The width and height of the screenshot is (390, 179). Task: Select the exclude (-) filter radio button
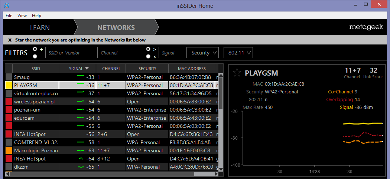pos(35,56)
